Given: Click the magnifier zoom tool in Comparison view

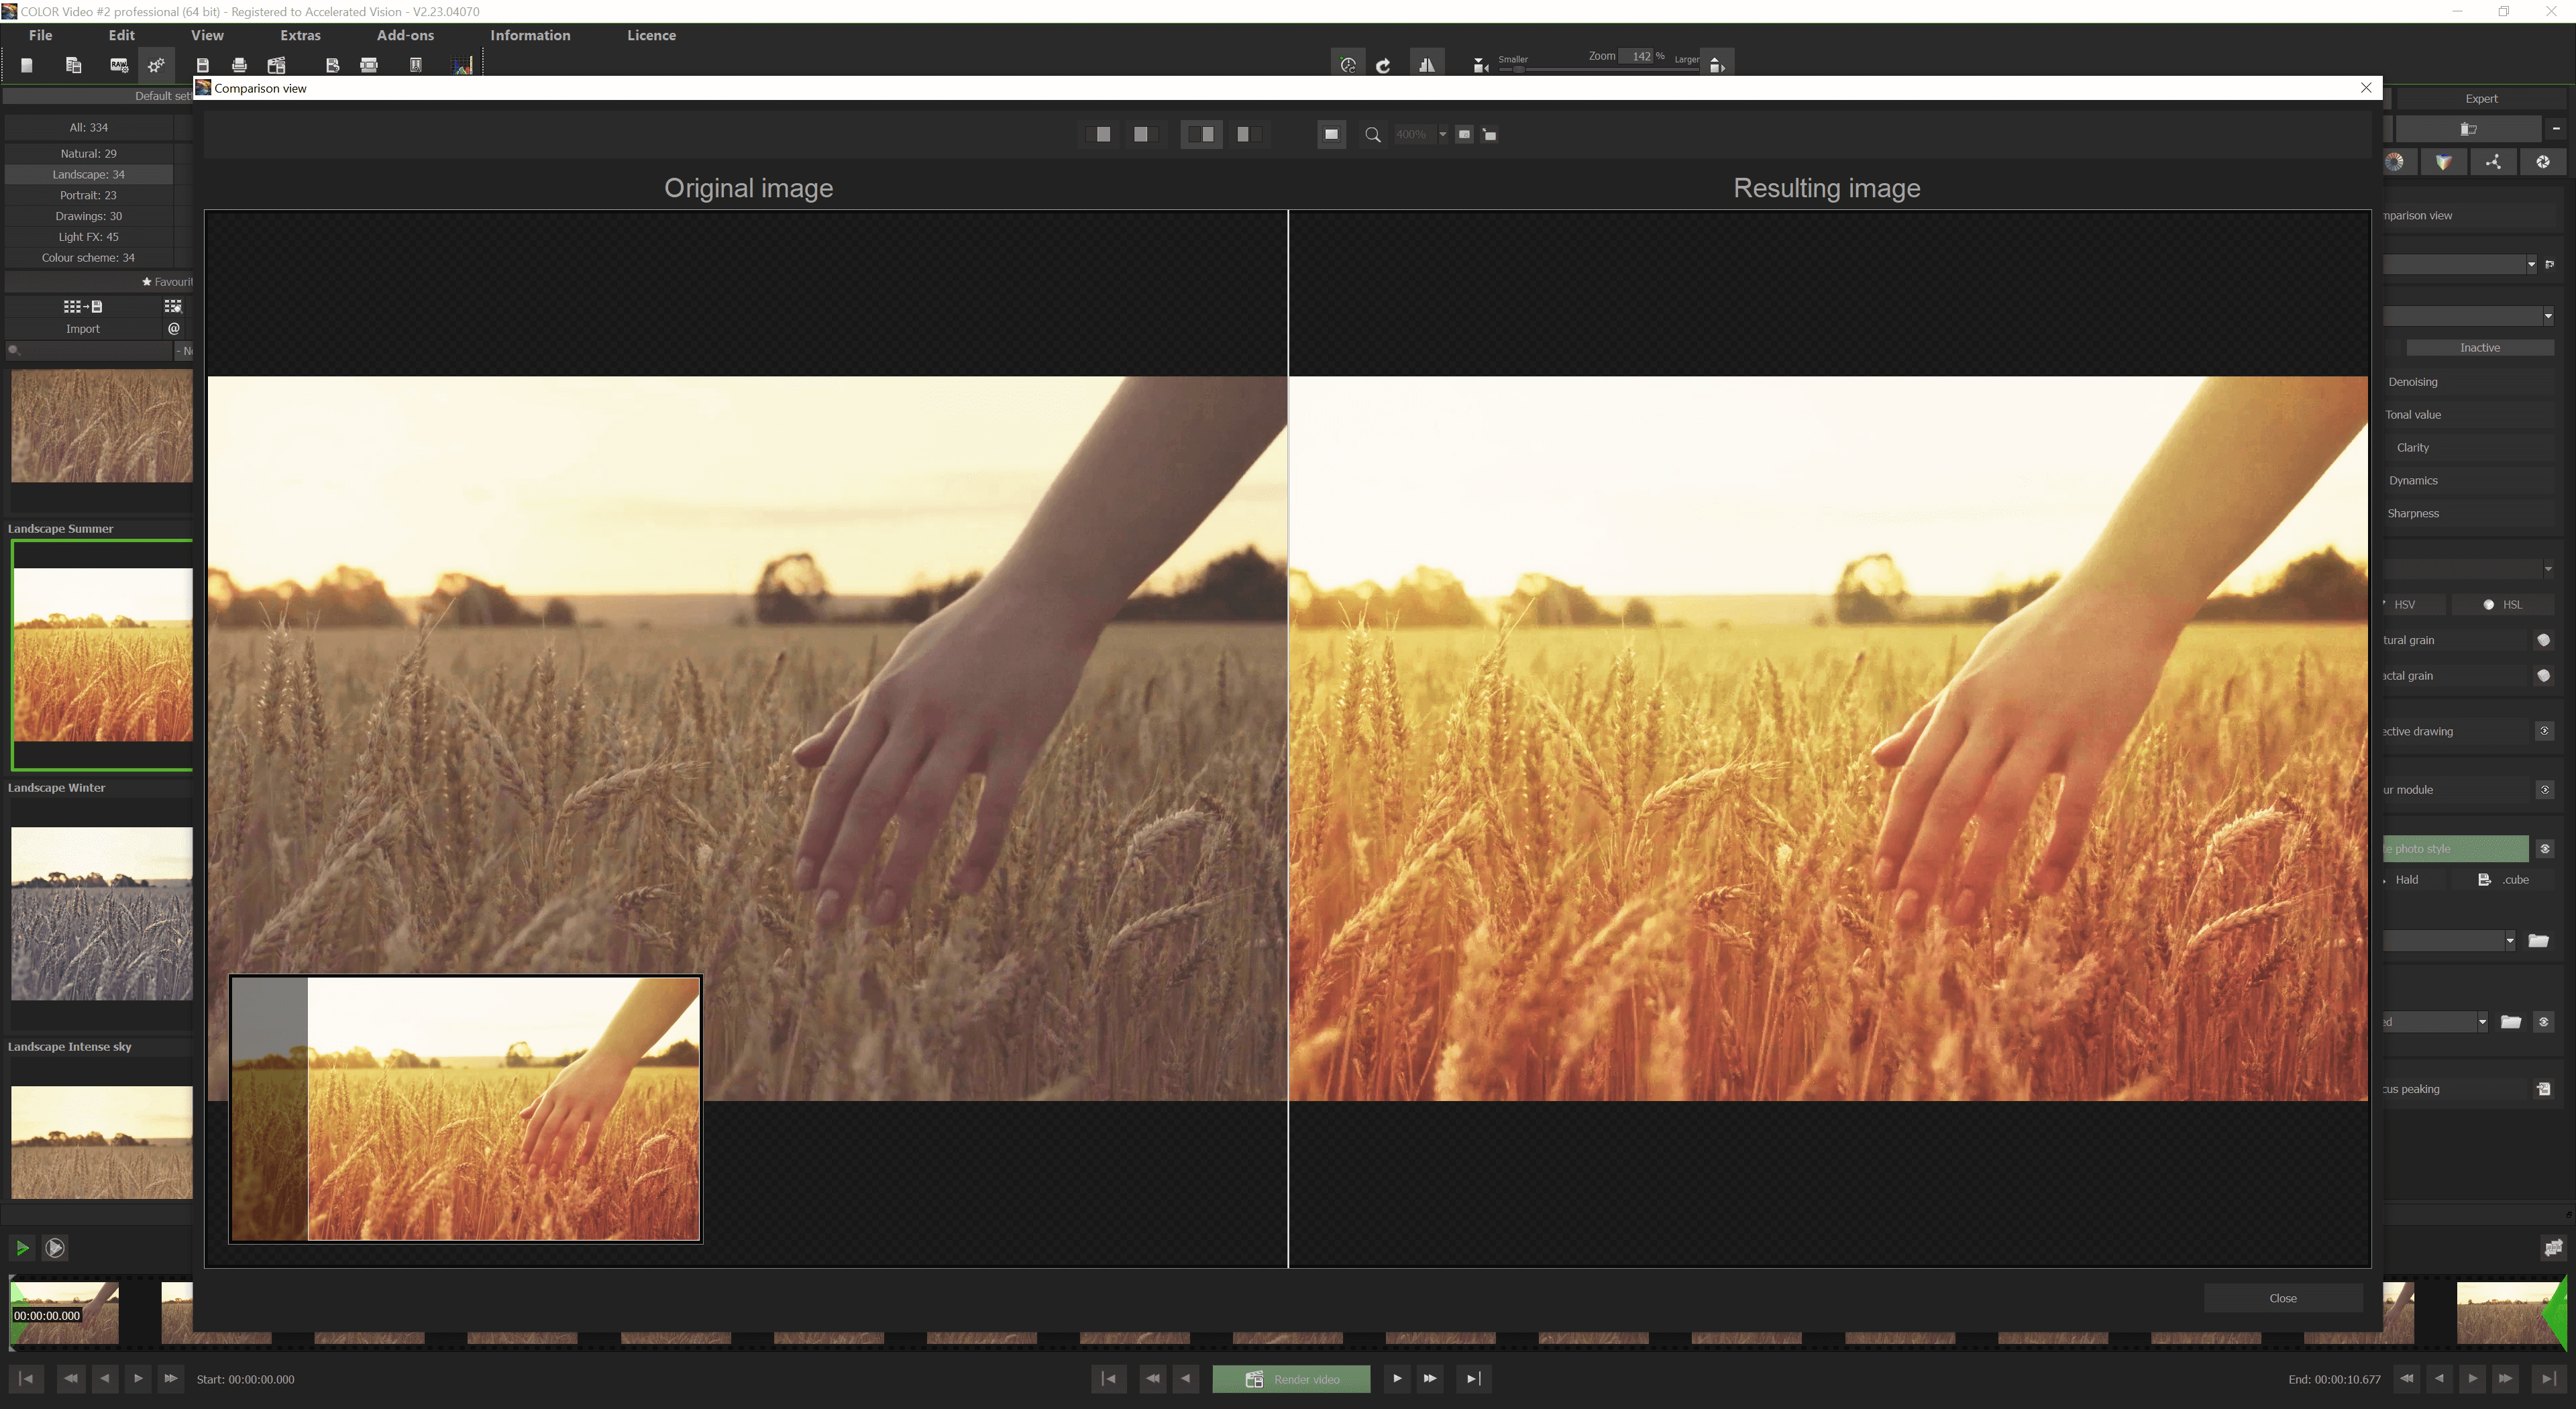Looking at the screenshot, I should tap(1372, 134).
